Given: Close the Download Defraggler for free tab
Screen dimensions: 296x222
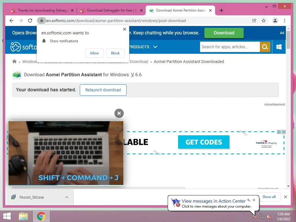Looking at the screenshot, I should click(141, 11).
